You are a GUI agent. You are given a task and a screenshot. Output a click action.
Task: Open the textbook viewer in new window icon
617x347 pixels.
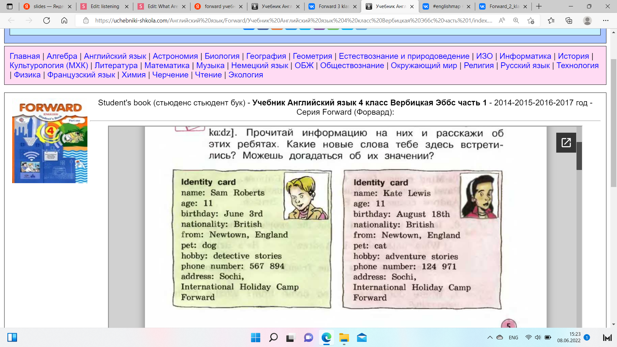click(x=566, y=142)
